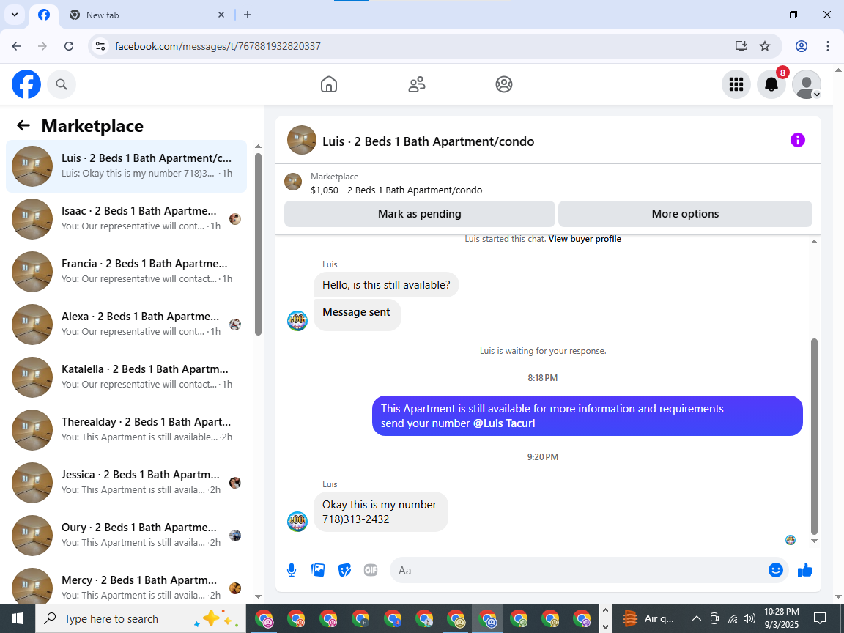This screenshot has height=633, width=844.
Task: Record a voice clip with microphone icon
Action: [291, 570]
